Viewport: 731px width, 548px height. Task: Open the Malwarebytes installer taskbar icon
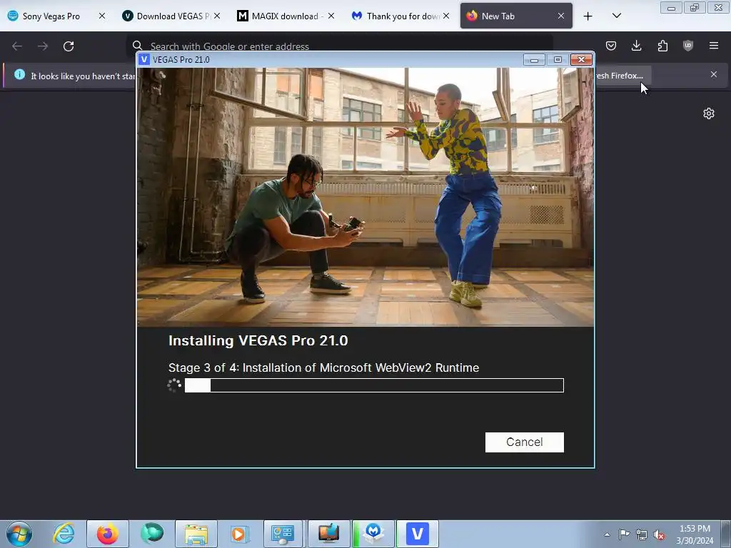click(x=373, y=534)
